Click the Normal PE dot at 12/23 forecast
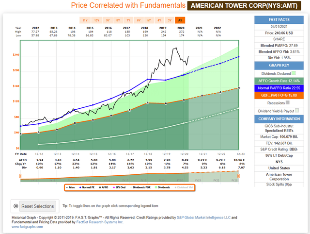 click(x=239, y=57)
